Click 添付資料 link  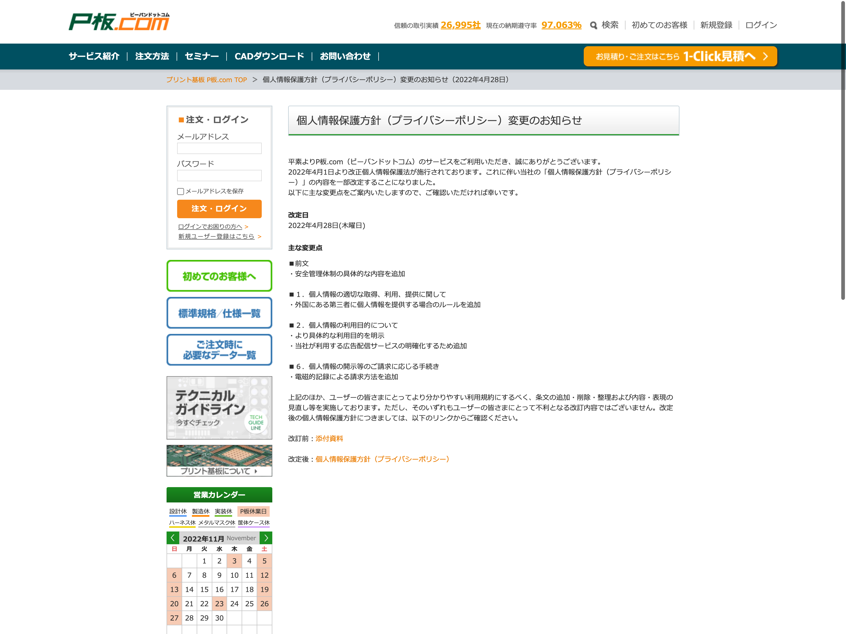tap(329, 438)
